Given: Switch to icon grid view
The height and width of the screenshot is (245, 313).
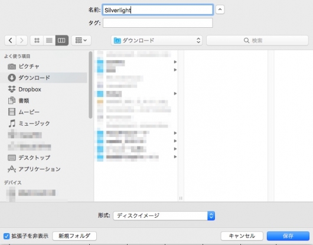Looking at the screenshot, I should (x=37, y=41).
